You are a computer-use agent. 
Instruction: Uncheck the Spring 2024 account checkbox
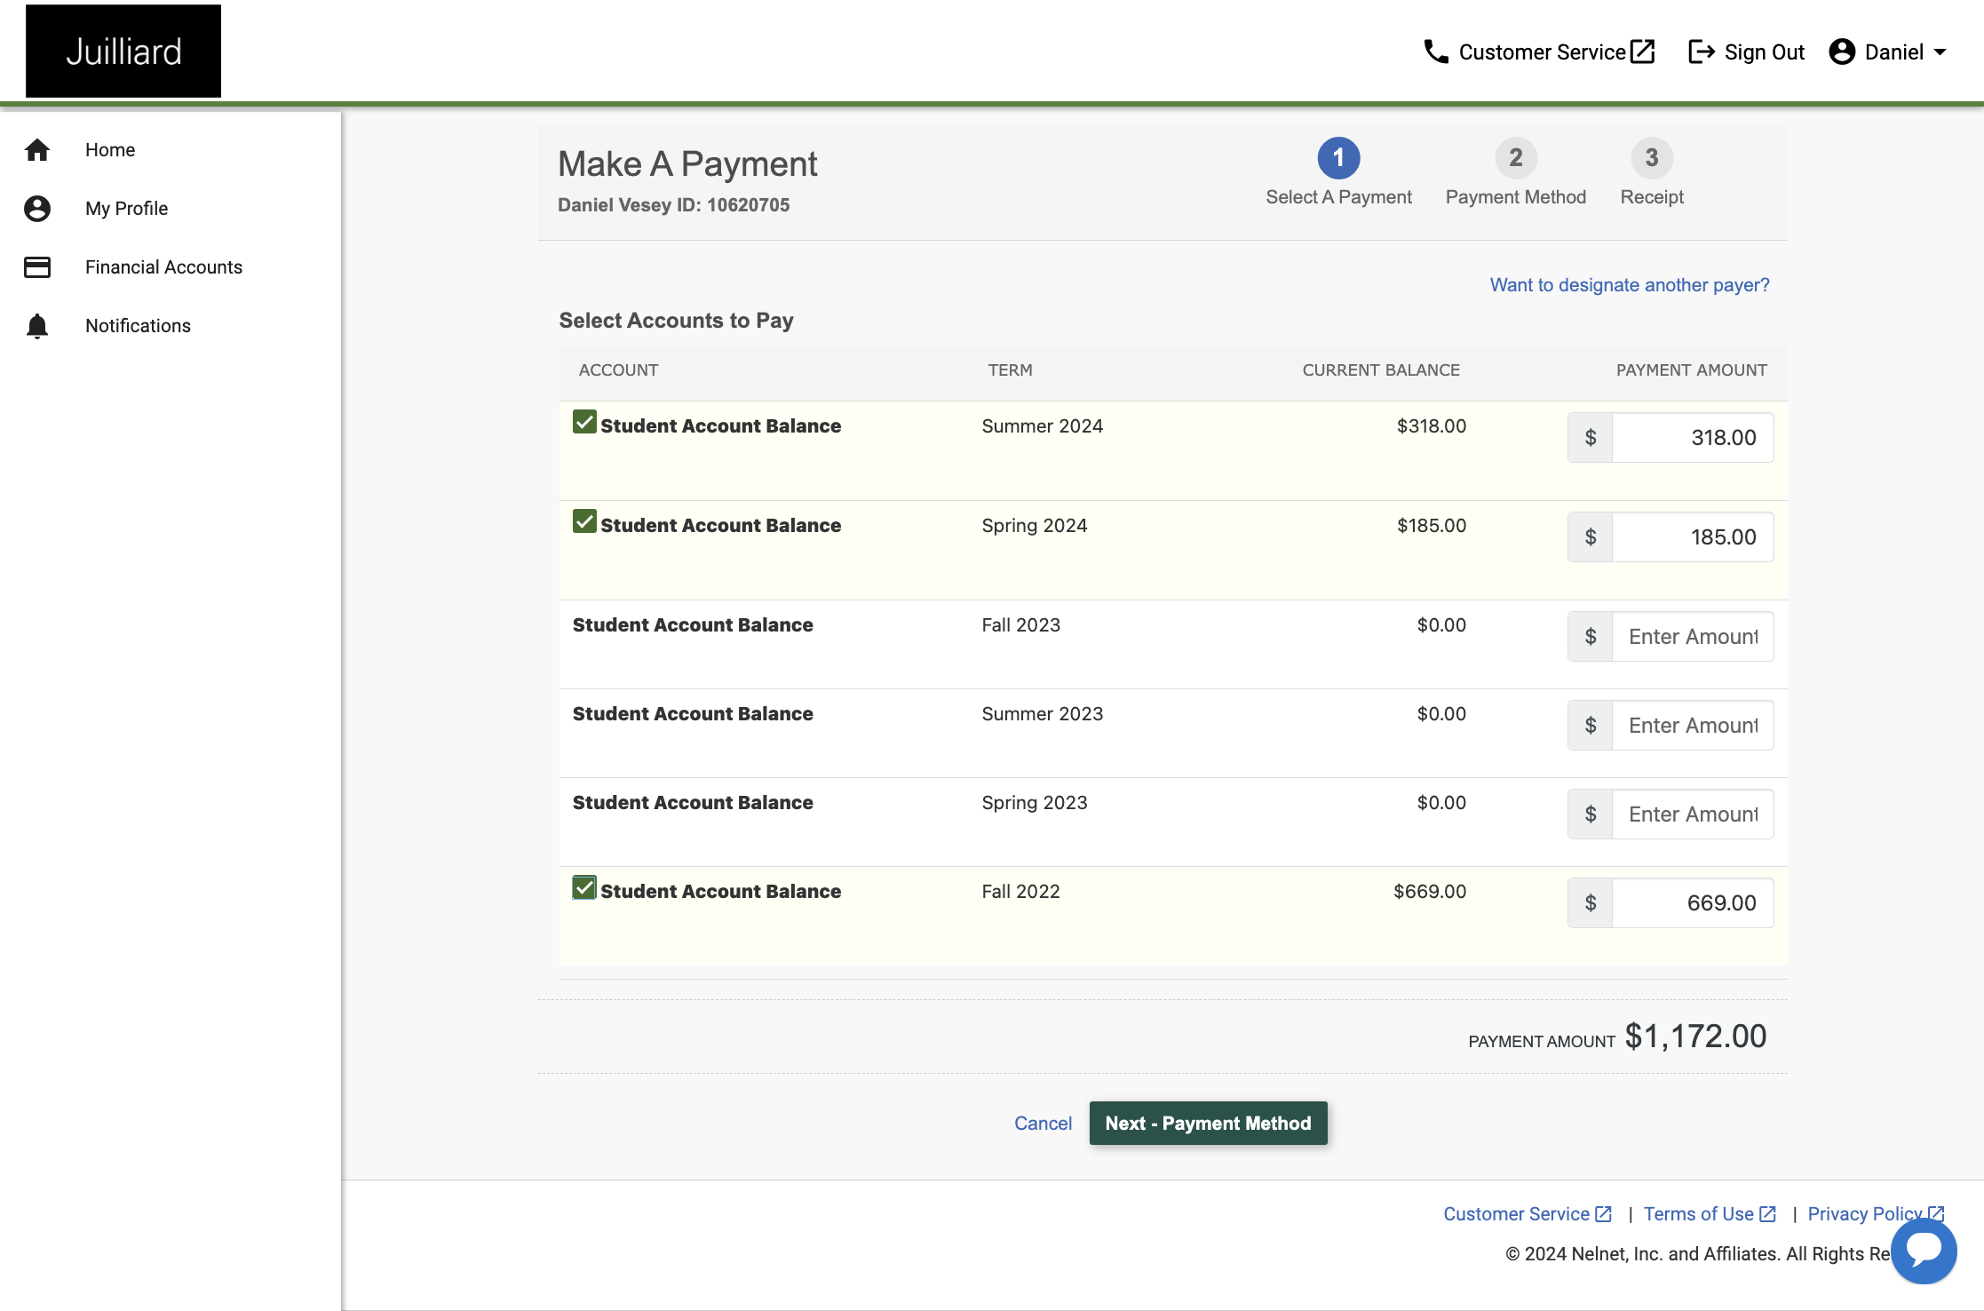584,521
